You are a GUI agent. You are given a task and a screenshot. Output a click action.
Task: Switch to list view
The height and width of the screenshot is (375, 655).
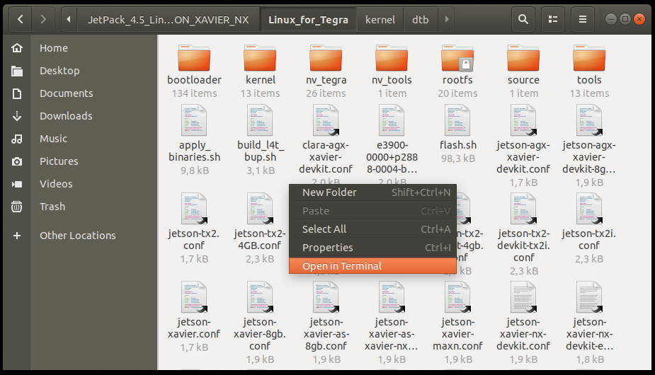[x=552, y=19]
